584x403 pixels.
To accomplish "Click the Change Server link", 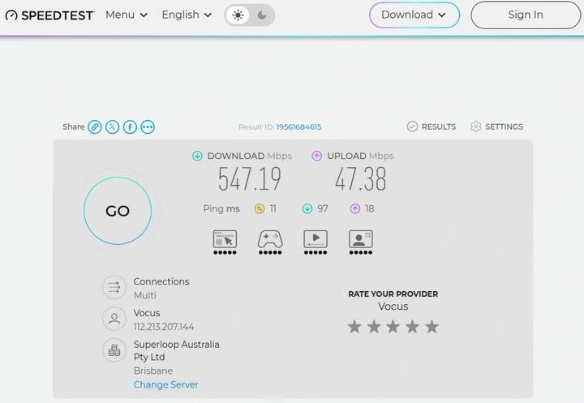I will [x=165, y=384].
